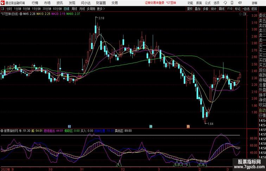Image resolution: width=266 pixels, height=171 pixels.
Task: Open the customer service headset icon
Action: pos(225,3)
